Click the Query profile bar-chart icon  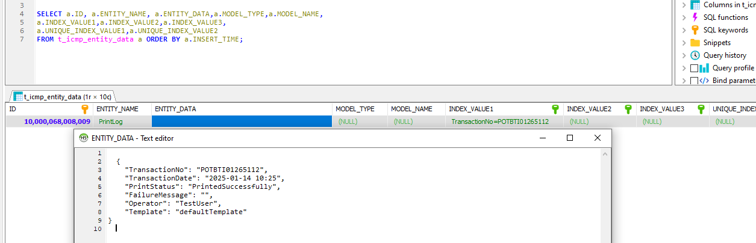tap(704, 68)
